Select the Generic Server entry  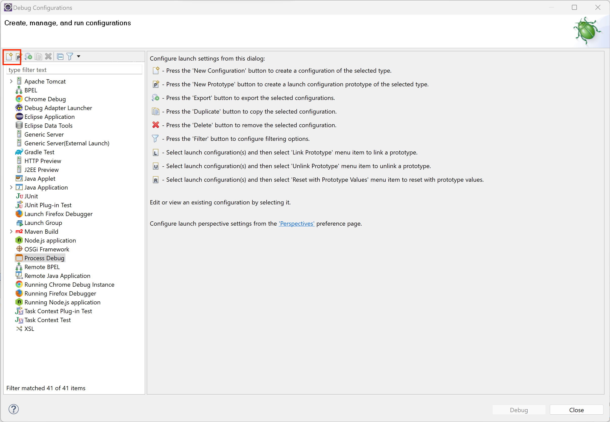pyautogui.click(x=44, y=135)
